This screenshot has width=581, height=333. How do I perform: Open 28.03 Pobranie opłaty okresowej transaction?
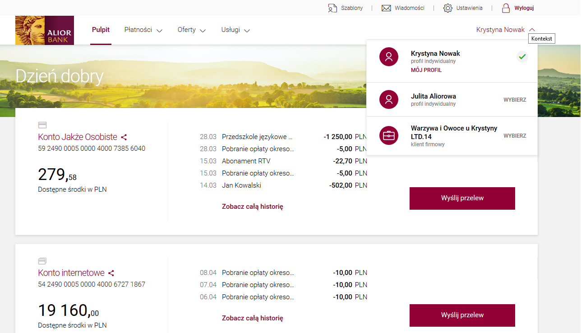click(284, 149)
